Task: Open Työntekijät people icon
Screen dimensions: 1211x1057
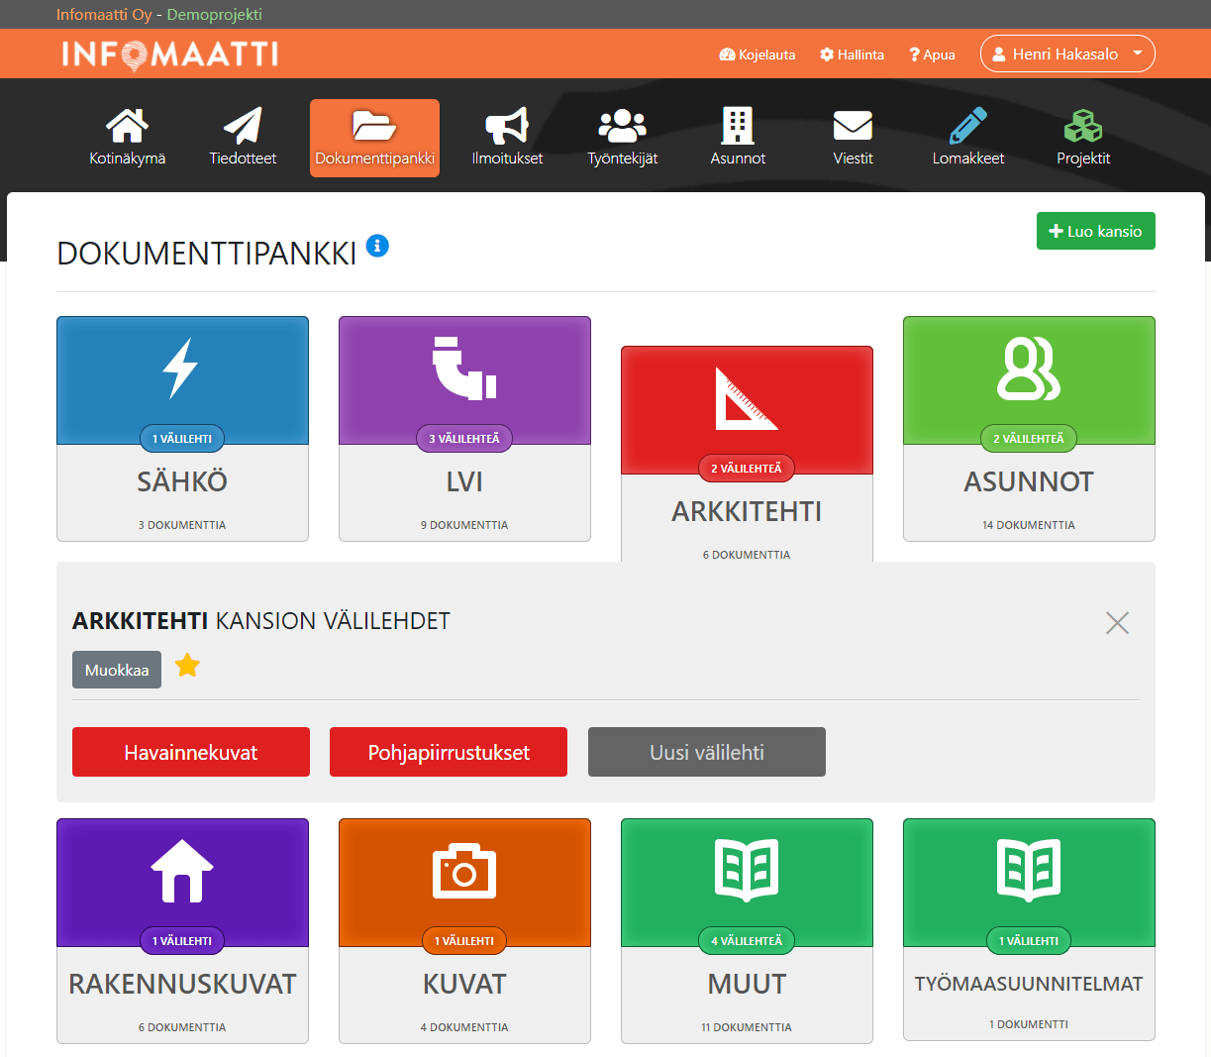Action: 623,126
